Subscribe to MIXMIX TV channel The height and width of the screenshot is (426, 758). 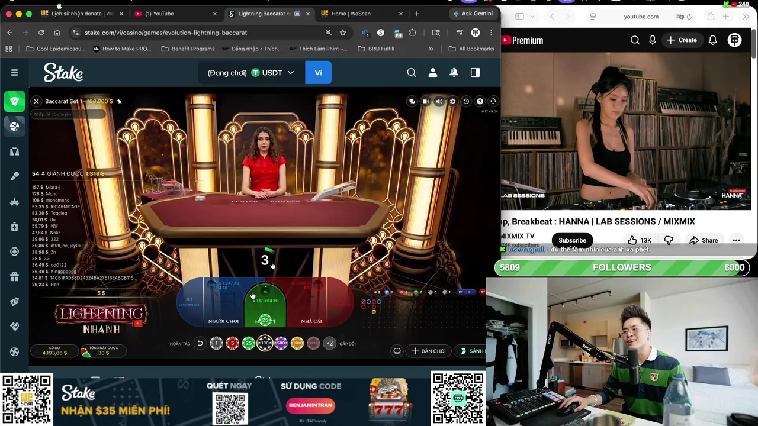tap(572, 240)
